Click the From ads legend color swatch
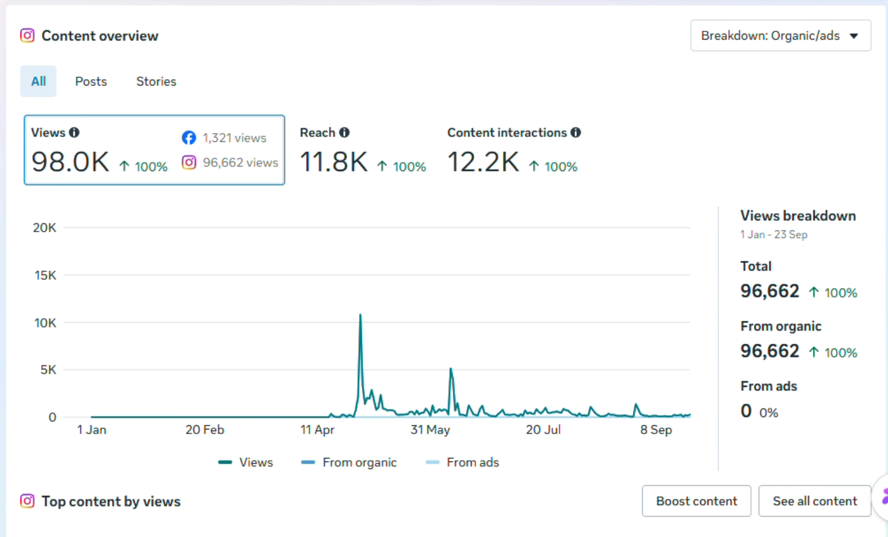 click(432, 463)
